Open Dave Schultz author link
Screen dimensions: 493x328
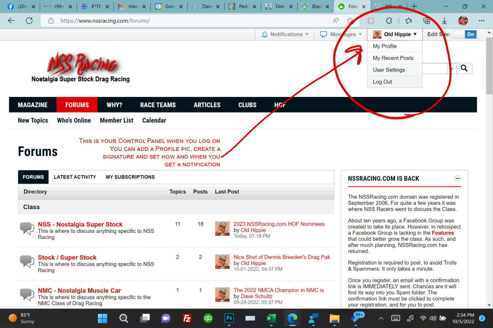tap(256, 297)
